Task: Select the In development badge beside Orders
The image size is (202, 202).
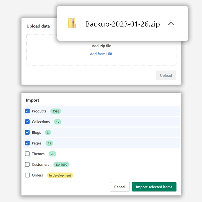Action: pyautogui.click(x=60, y=175)
